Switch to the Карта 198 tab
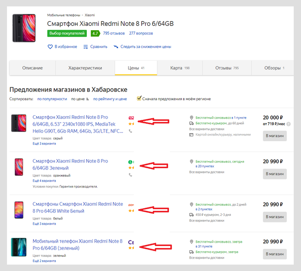 (180, 68)
